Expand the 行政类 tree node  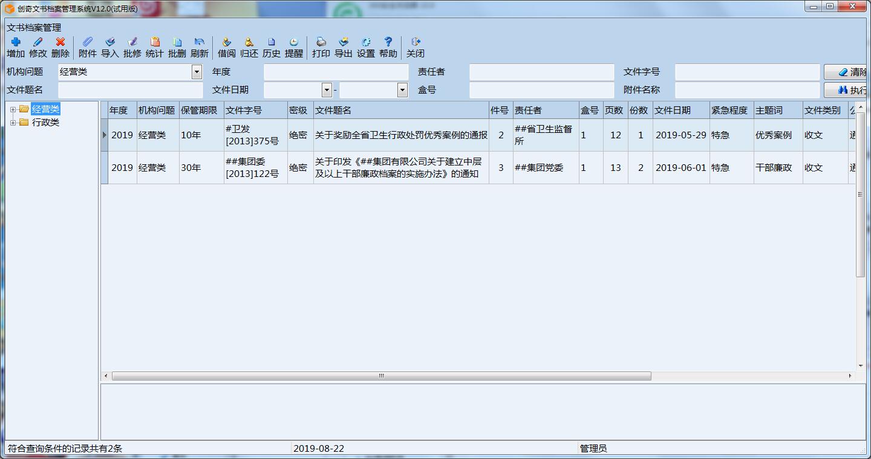pyautogui.click(x=13, y=123)
